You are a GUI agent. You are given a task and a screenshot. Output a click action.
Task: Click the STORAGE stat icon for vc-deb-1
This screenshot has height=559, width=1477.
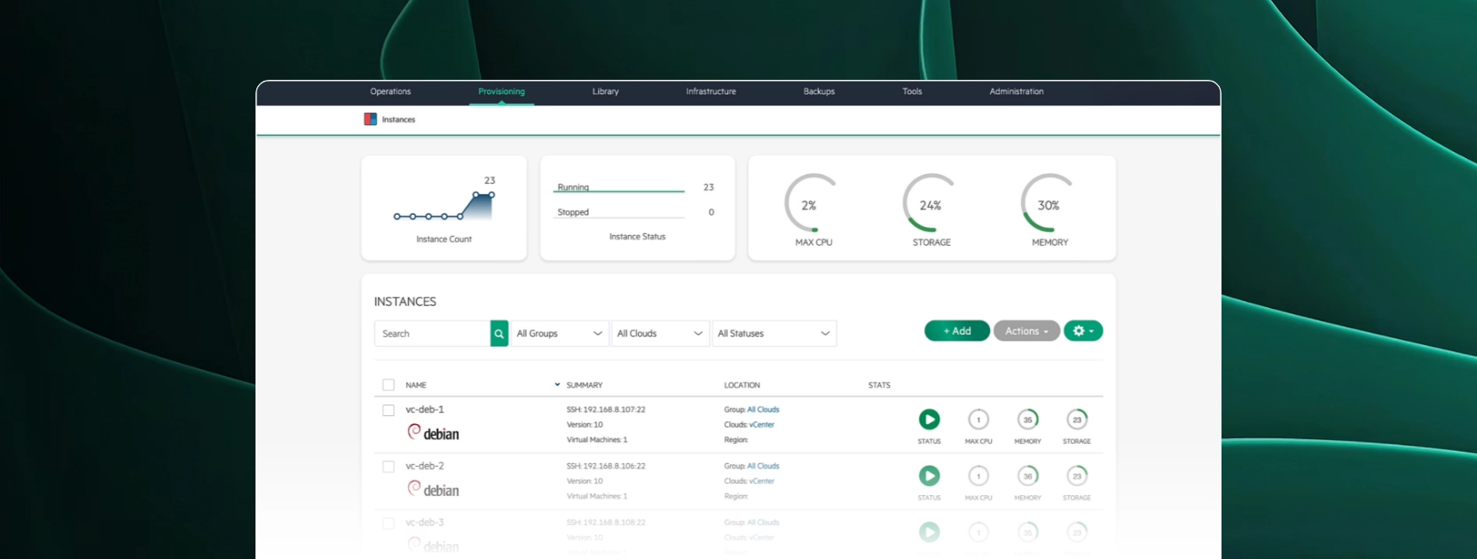tap(1077, 420)
